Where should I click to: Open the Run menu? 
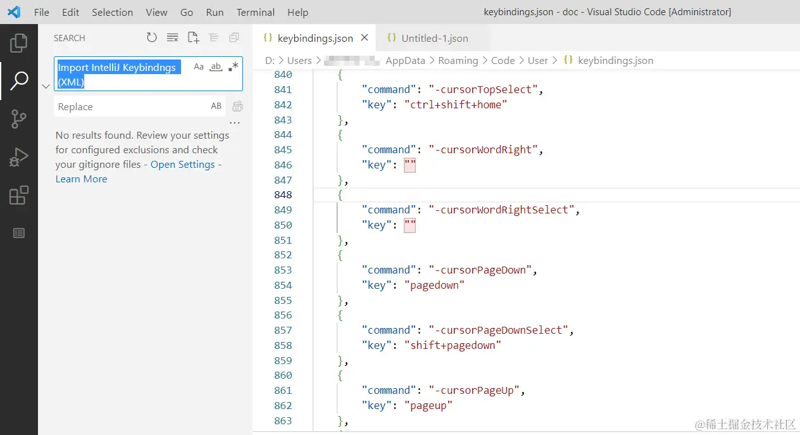click(215, 12)
